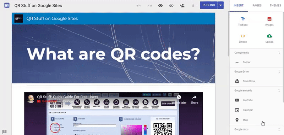The width and height of the screenshot is (284, 135).
Task: Click the Publish button
Action: tap(209, 5)
